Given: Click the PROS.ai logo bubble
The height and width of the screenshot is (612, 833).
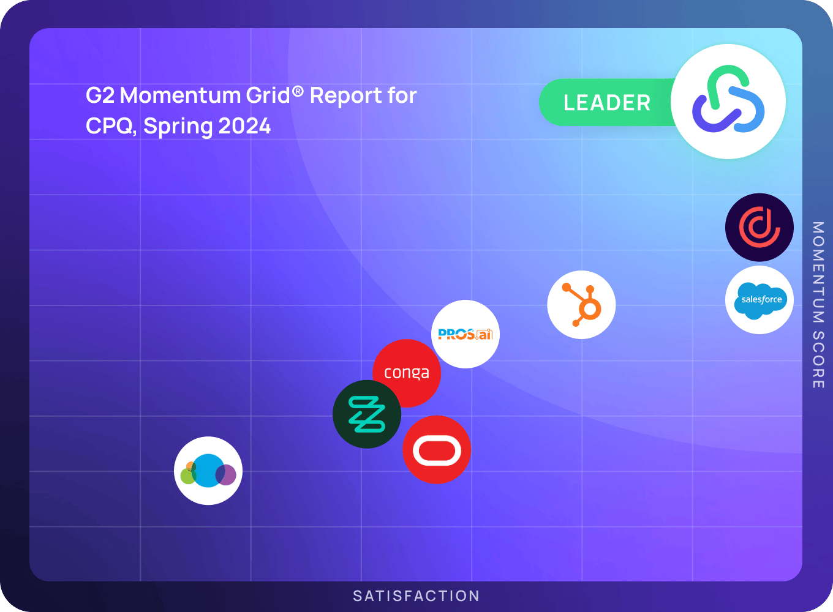Looking at the screenshot, I should (466, 334).
